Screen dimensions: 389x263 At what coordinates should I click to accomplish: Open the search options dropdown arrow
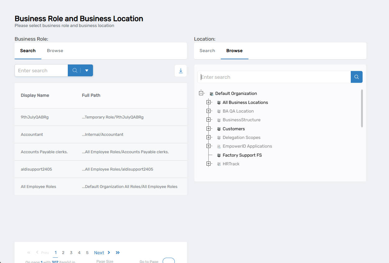pyautogui.click(x=86, y=70)
